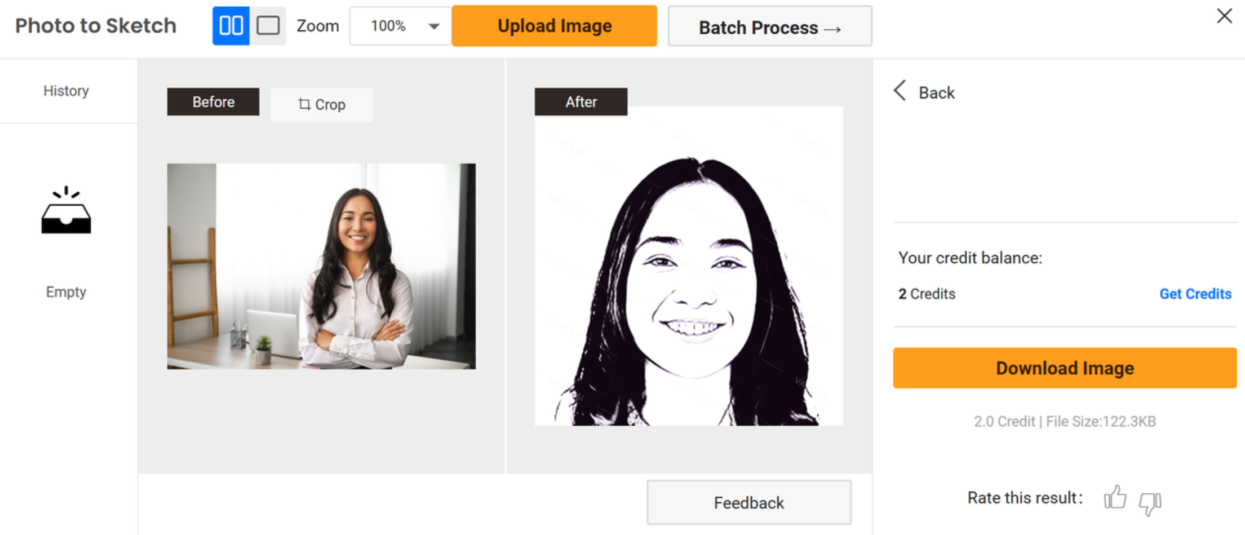Screen dimensions: 1245x535
Task: Click the original photo thumbnail
Action: tap(321, 266)
